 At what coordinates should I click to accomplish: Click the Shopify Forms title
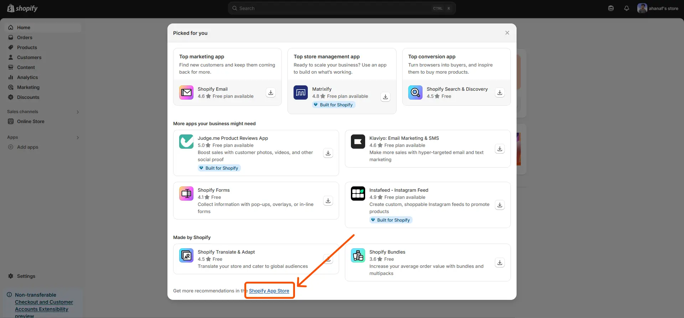tap(214, 190)
